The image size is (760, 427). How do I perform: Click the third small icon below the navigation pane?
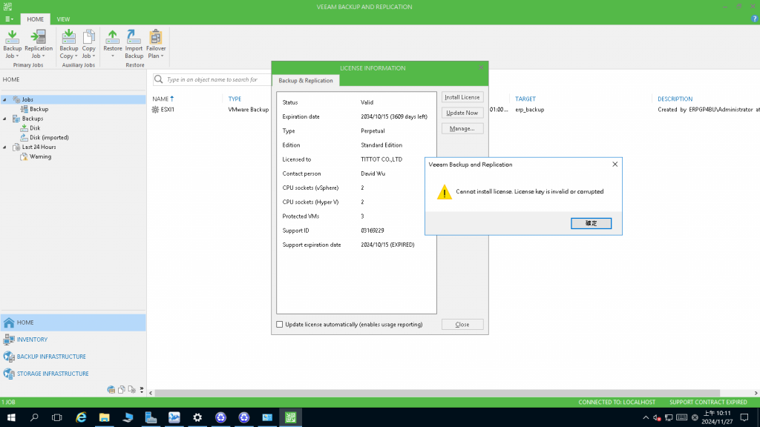[131, 390]
